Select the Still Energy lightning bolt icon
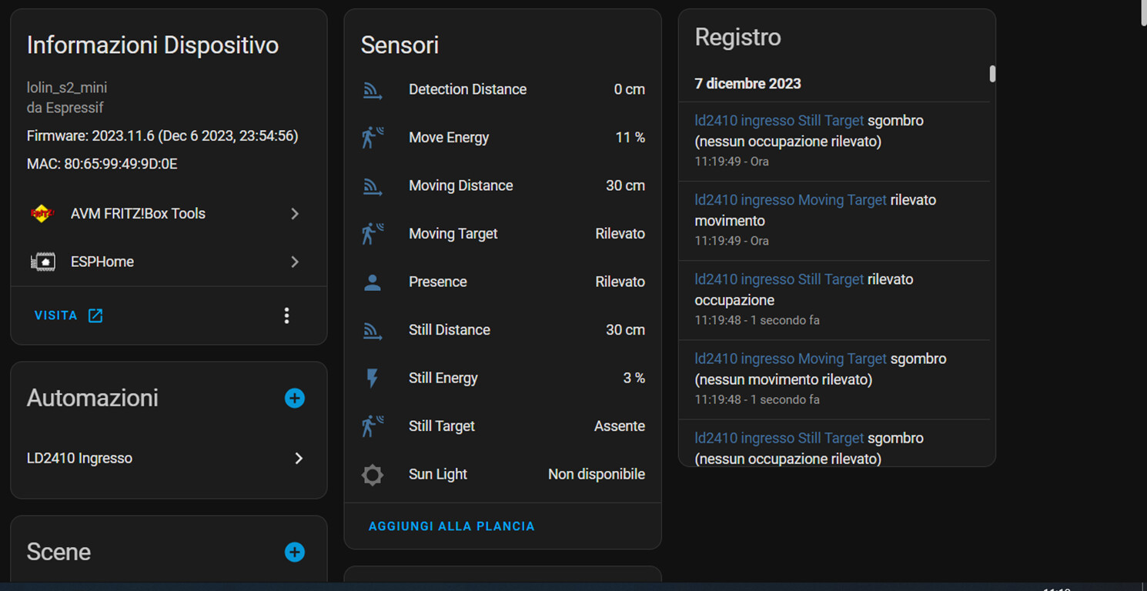Viewport: 1147px width, 591px height. (x=373, y=378)
